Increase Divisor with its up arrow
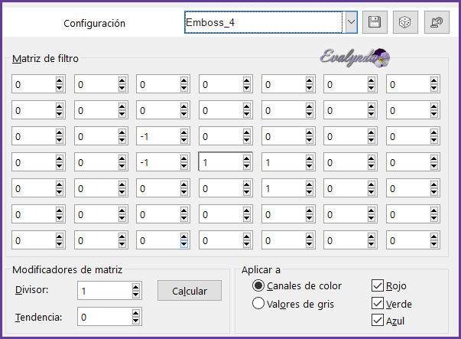 (x=135, y=287)
